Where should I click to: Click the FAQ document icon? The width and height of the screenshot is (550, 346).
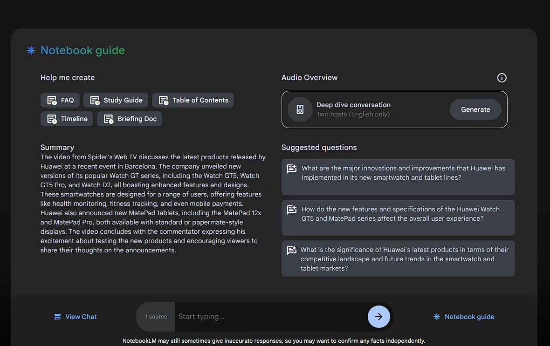point(52,101)
